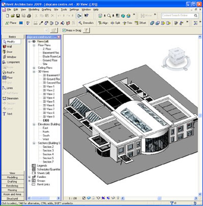Click the Print icon in toolbar
Screen dimensions: 203x206
(29, 16)
